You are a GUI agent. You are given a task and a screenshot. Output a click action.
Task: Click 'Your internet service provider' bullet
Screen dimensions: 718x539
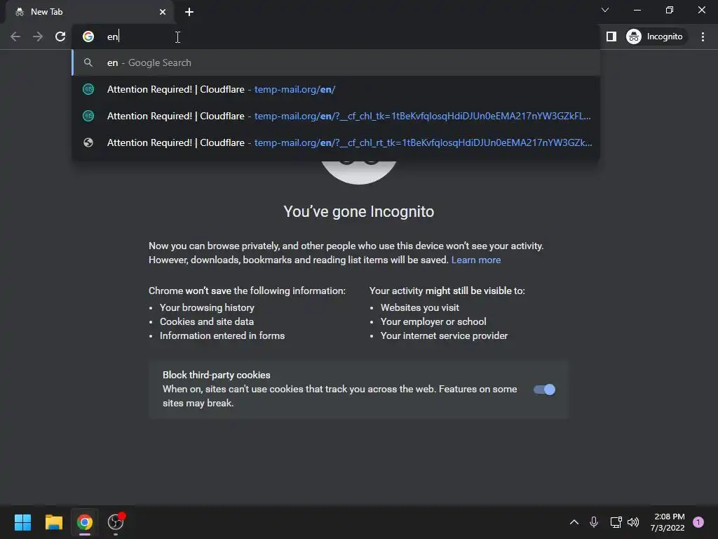444,336
